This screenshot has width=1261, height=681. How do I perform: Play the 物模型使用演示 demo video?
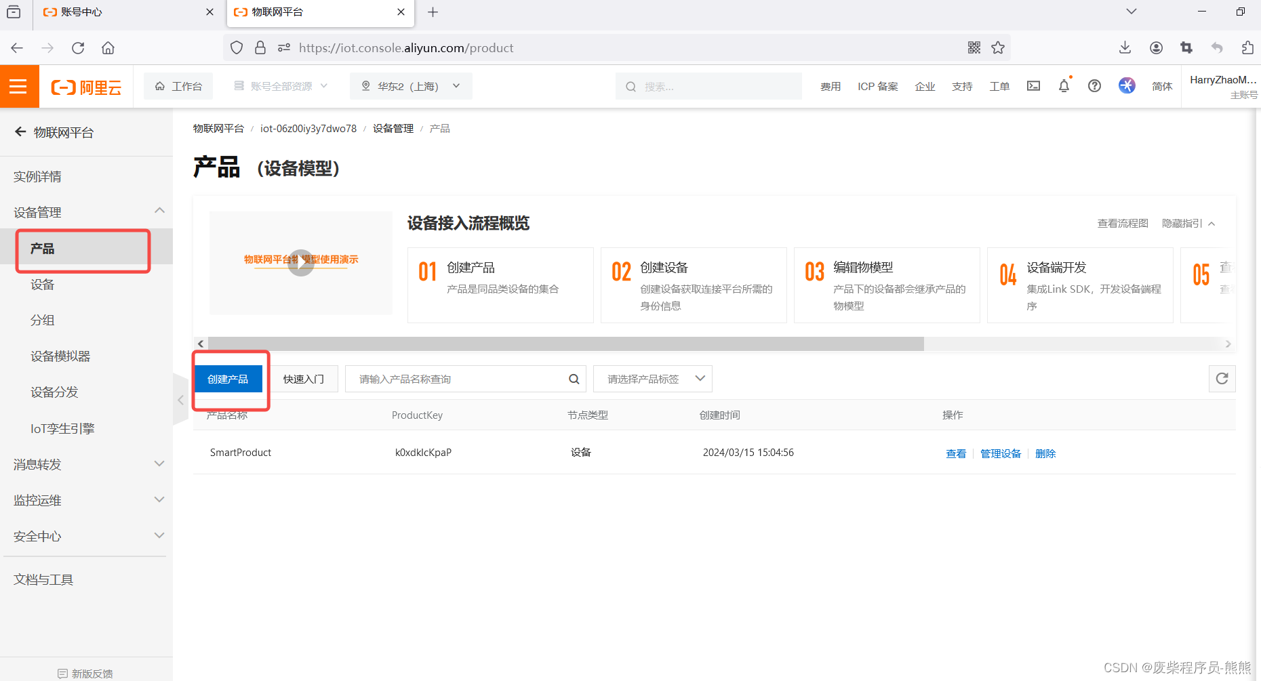pos(300,263)
